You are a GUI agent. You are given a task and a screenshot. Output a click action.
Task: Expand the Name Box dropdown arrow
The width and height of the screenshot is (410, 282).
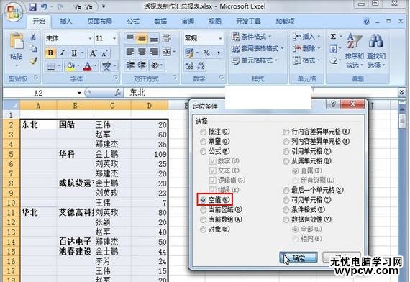coord(79,93)
